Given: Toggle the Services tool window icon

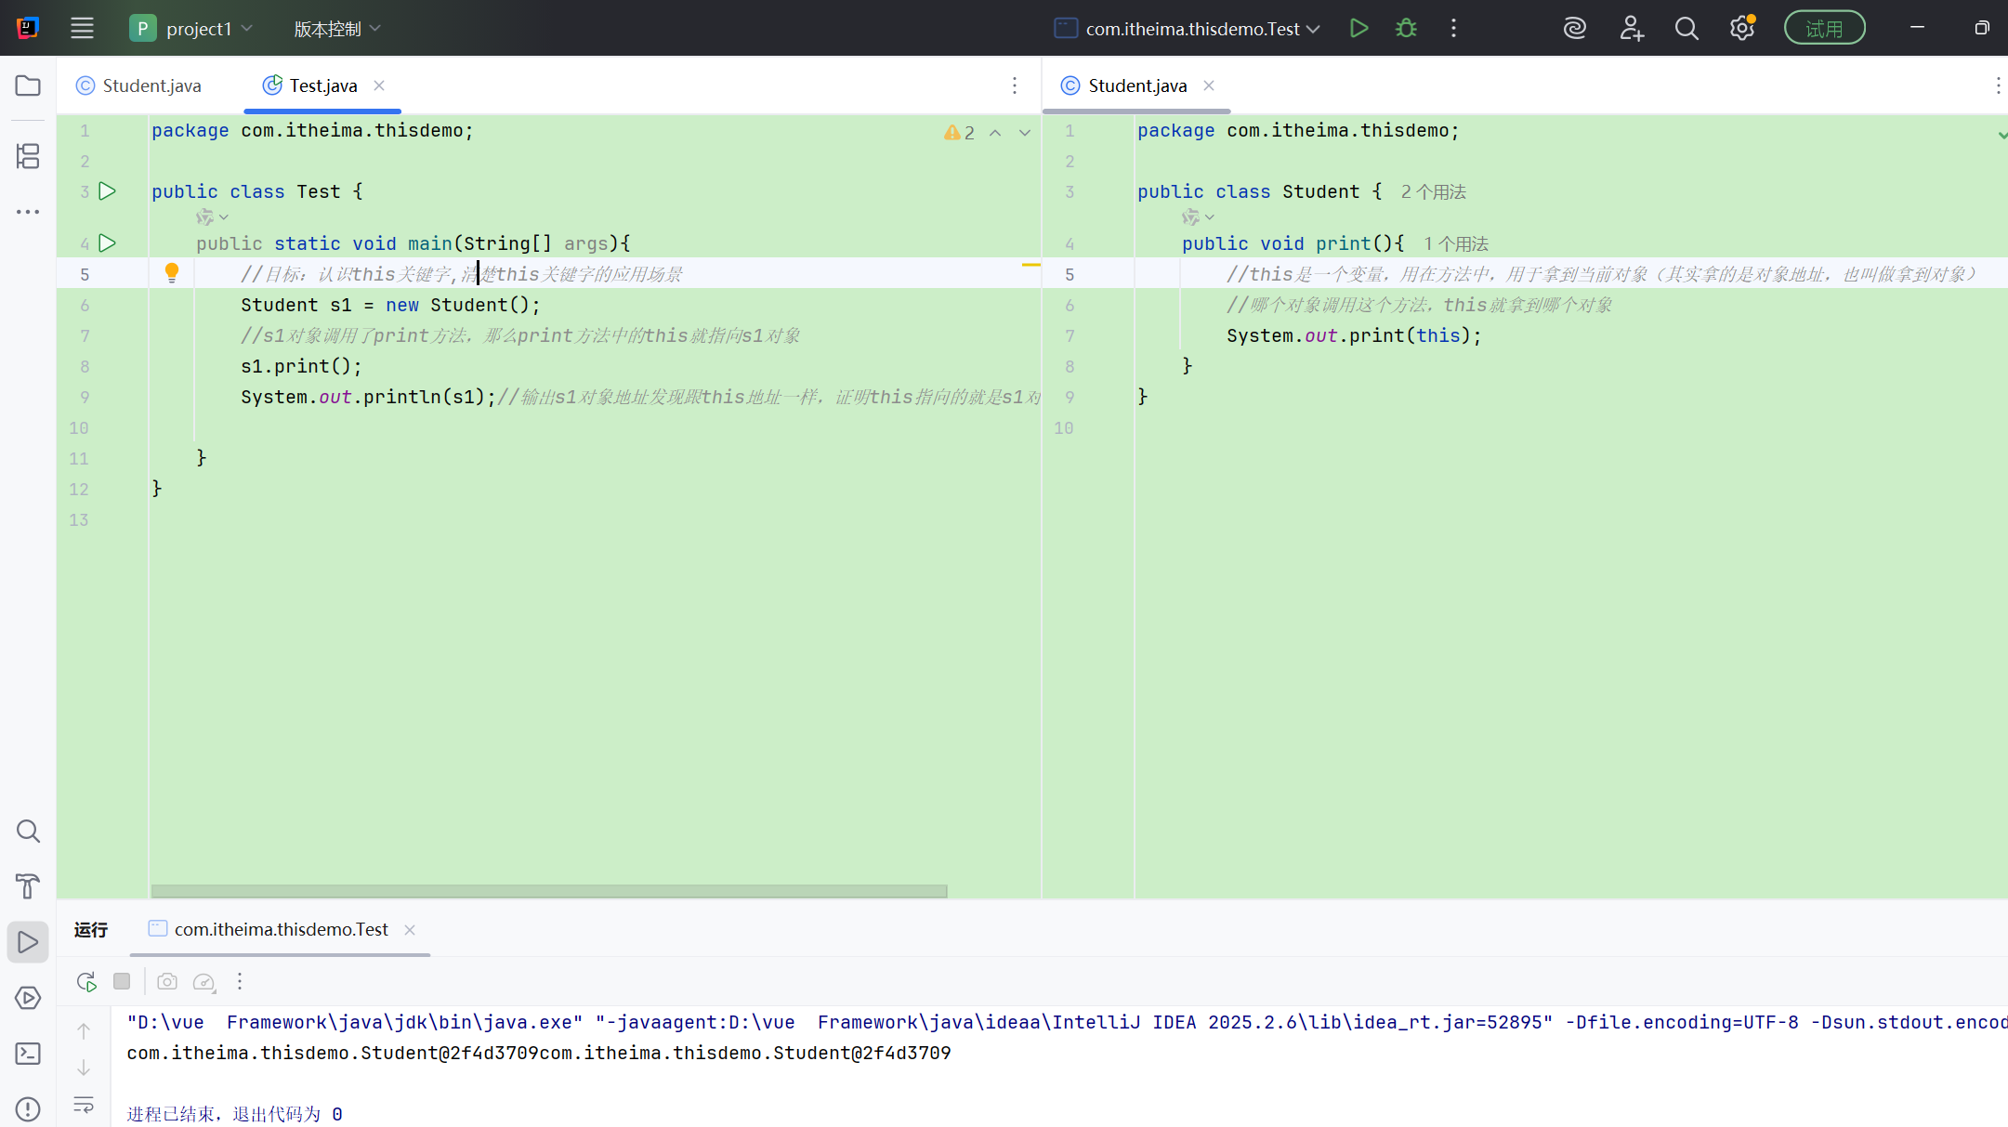Looking at the screenshot, I should click(x=28, y=998).
